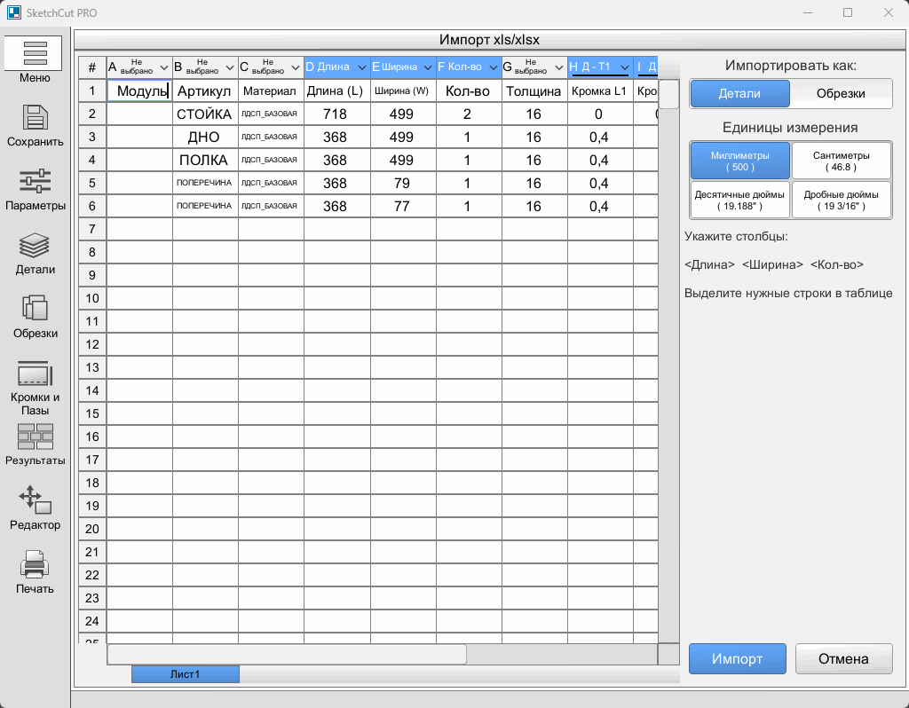Expand column A type dropdown
This screenshot has width=909, height=708.
[163, 67]
